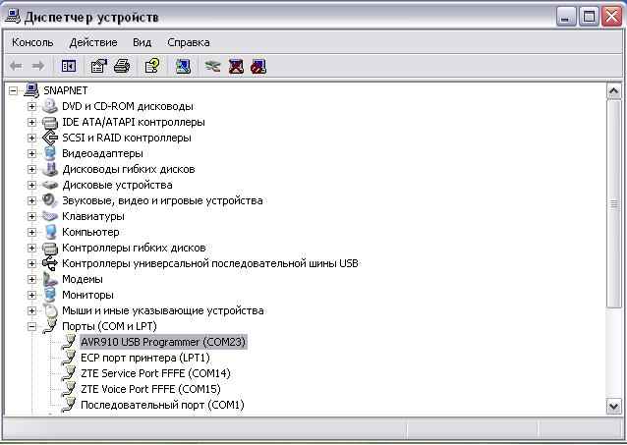Click the DVD и CD-ROM drive icon

(49, 106)
